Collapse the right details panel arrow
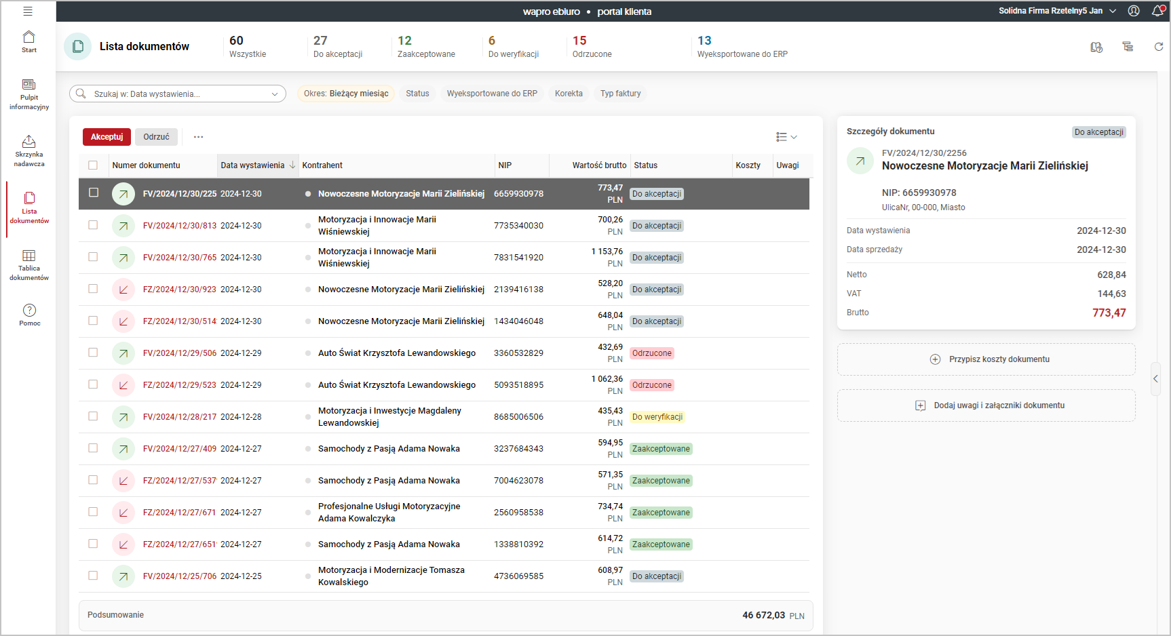The width and height of the screenshot is (1171, 636). click(x=1155, y=379)
